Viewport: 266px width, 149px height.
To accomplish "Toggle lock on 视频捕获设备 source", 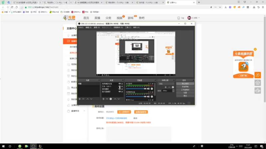I will (x=122, y=84).
